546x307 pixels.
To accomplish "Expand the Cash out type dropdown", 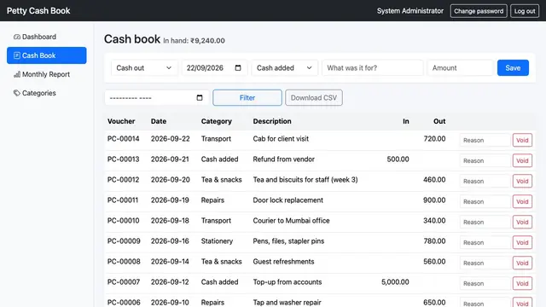I will click(x=144, y=68).
